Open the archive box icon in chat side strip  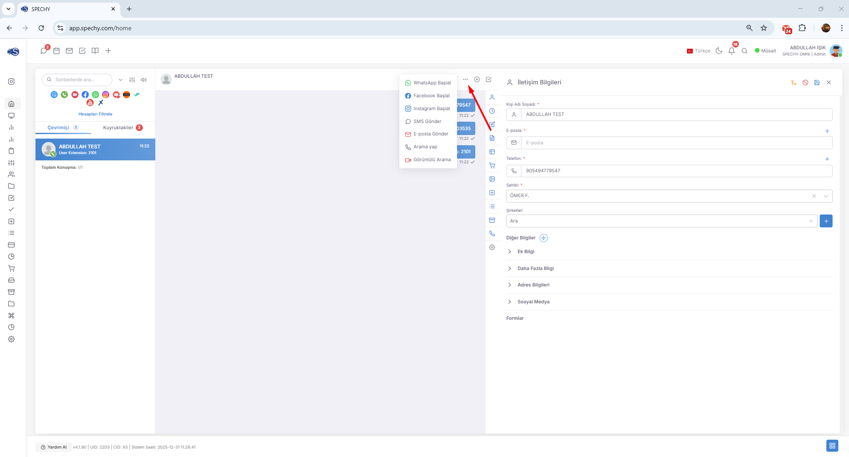click(x=492, y=220)
